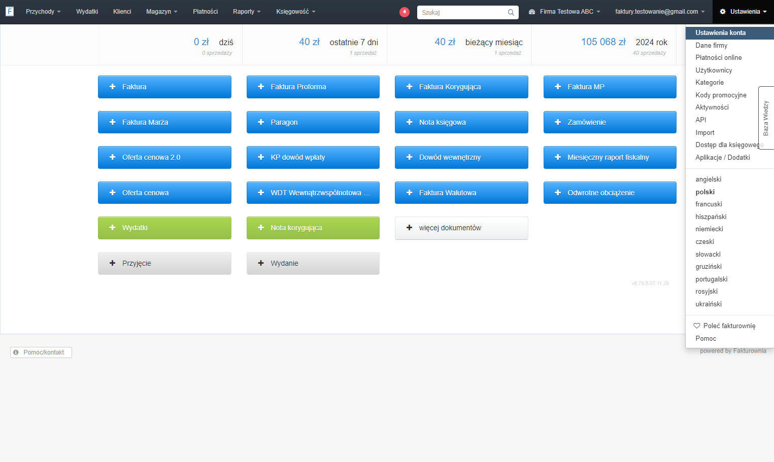774x462 pixels.
Task: Create KP dowód wpłaty
Action: [313, 157]
